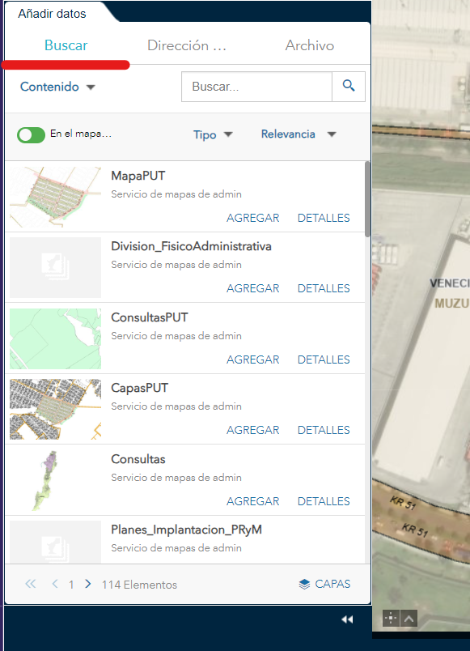Click the MapaPUT thumbnail

(x=55, y=198)
